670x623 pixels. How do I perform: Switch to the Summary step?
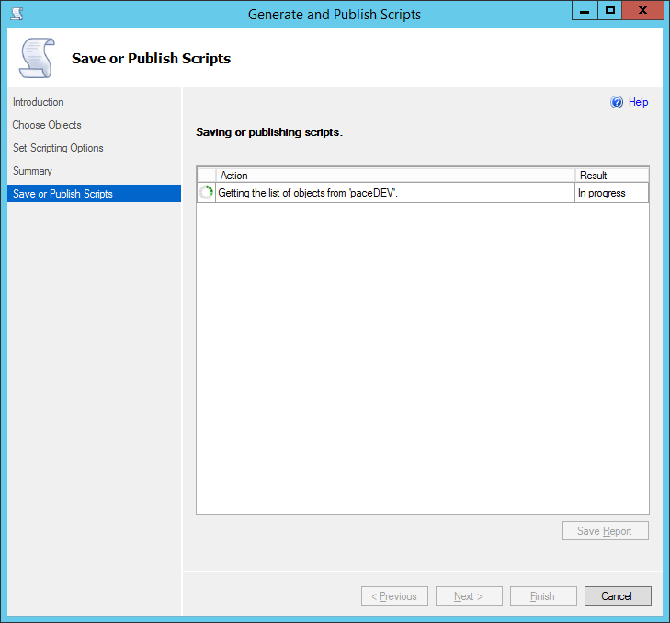[x=32, y=171]
